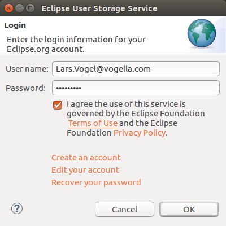Follow the Create an account link
226x226 pixels.
pos(86,158)
